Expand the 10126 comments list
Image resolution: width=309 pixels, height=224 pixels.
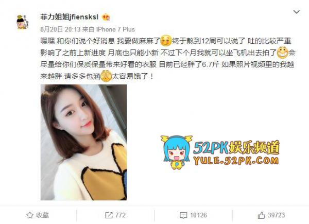193,215
